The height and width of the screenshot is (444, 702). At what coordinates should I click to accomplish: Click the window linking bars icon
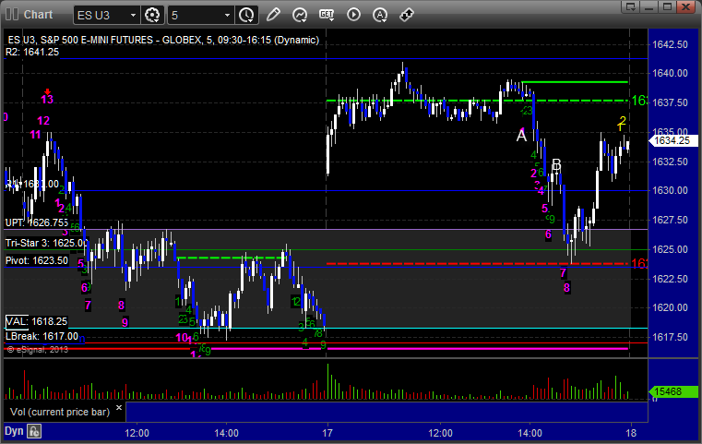[12, 15]
